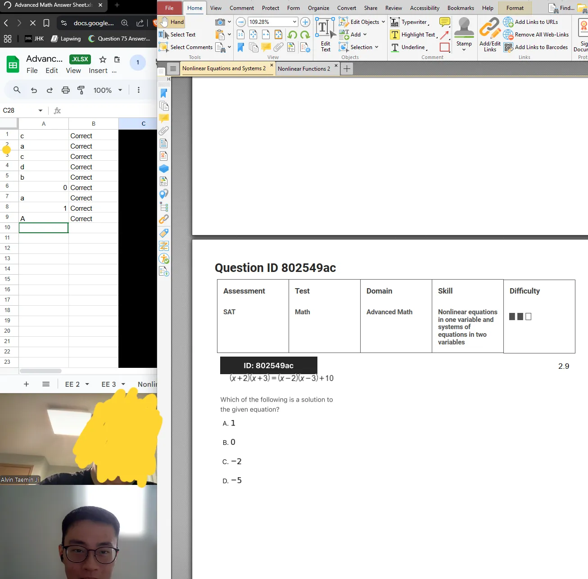Star the Advanced Math spreadsheet
The width and height of the screenshot is (588, 579).
103,59
